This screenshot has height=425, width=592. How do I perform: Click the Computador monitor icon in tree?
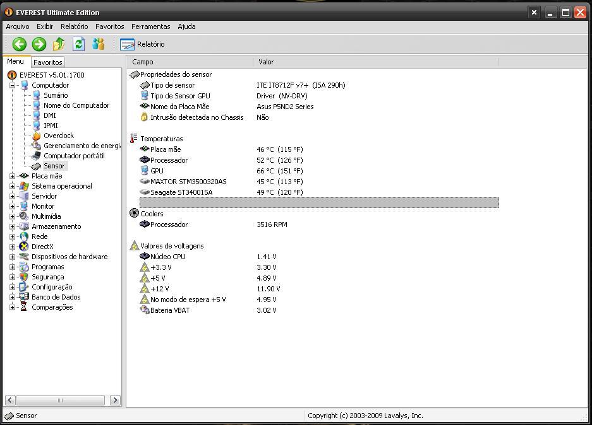[x=24, y=85]
